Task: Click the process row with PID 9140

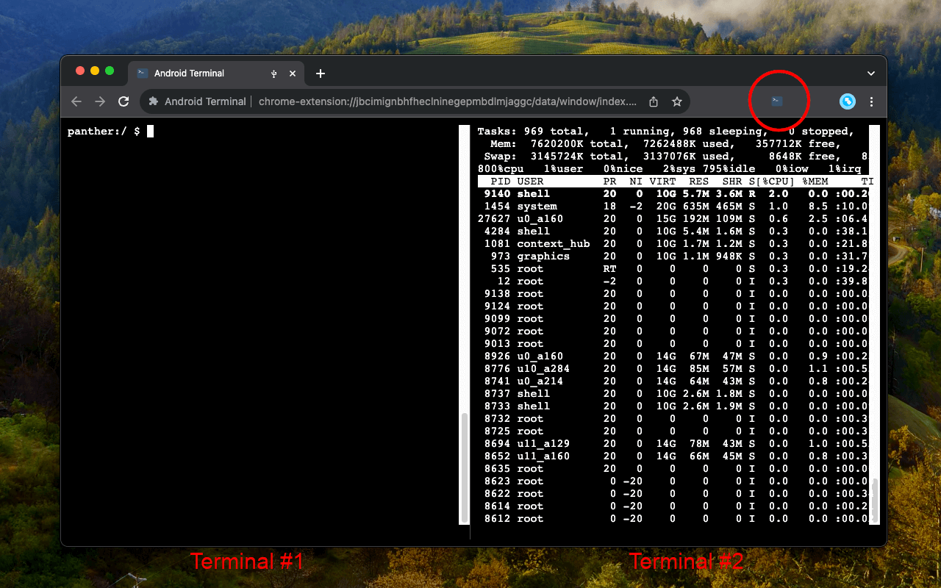Action: click(x=662, y=194)
